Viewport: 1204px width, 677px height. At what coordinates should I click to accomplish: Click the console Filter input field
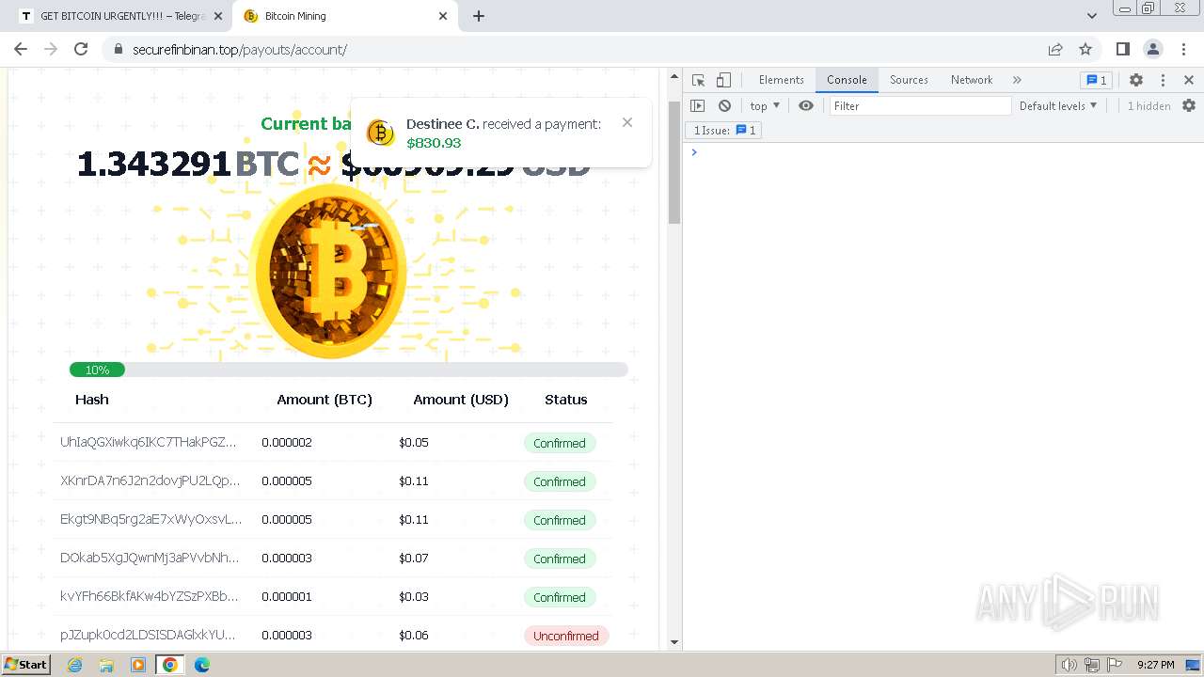point(920,106)
